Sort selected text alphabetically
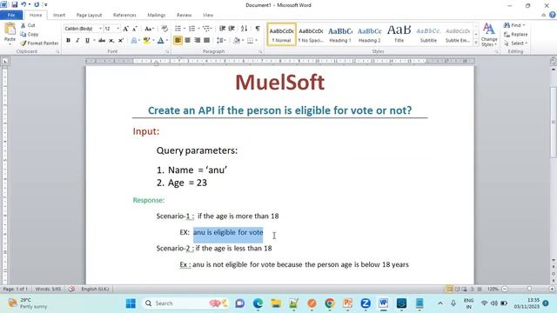Screen dimensions: 557x313 [x=244, y=29]
